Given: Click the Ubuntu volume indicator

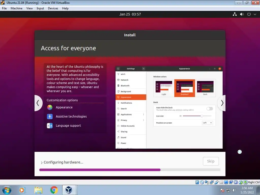Looking at the screenshot, I should (x=242, y=14).
